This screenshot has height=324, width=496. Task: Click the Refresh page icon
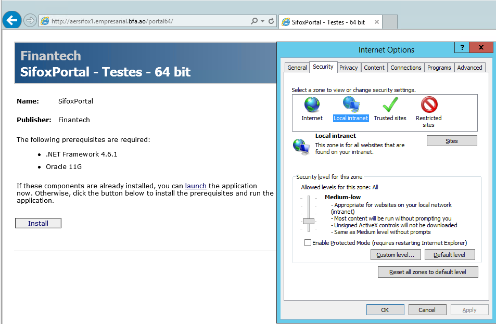tap(271, 21)
